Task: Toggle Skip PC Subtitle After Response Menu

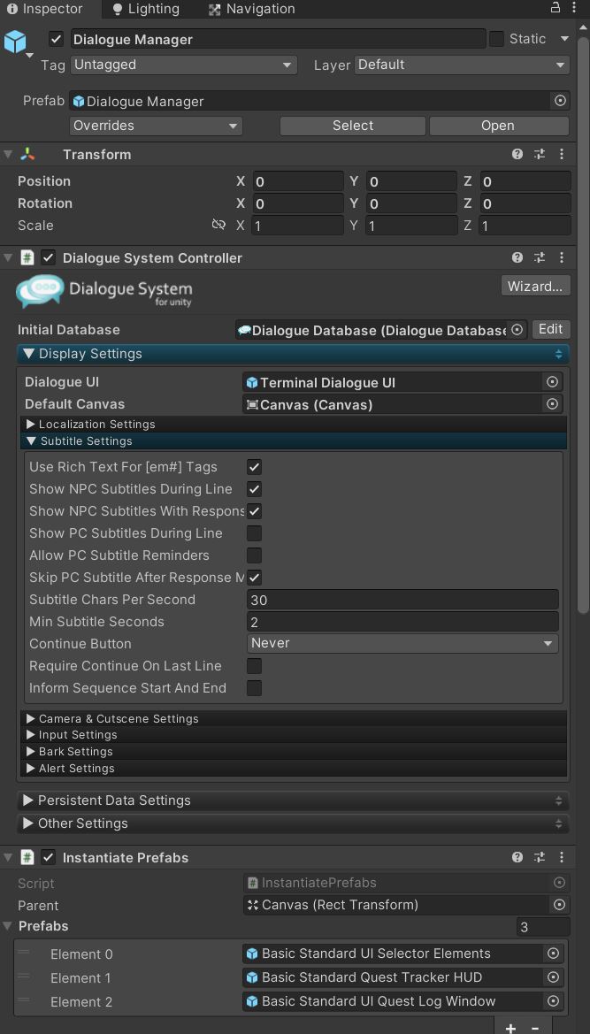Action: tap(255, 577)
